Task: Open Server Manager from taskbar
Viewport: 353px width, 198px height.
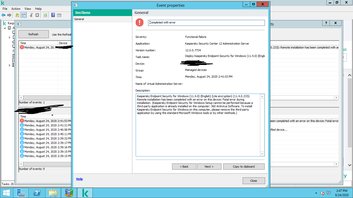Action: point(21,193)
